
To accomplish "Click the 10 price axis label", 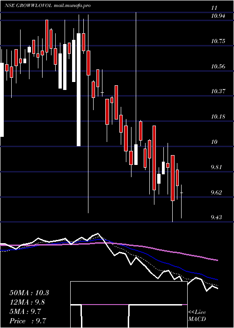I will (x=214, y=142).
